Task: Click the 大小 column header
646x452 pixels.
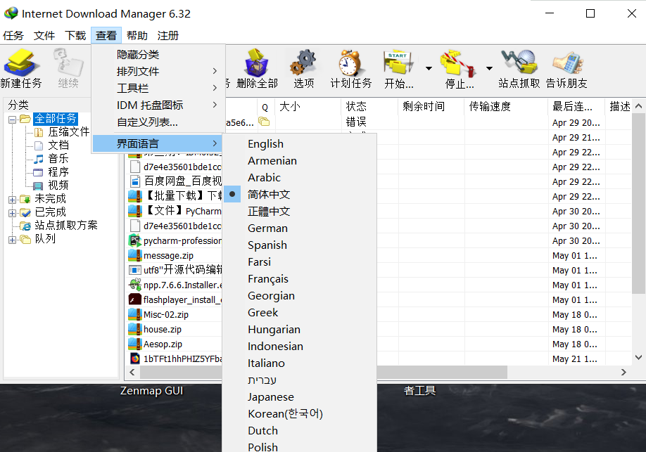Action: click(290, 107)
